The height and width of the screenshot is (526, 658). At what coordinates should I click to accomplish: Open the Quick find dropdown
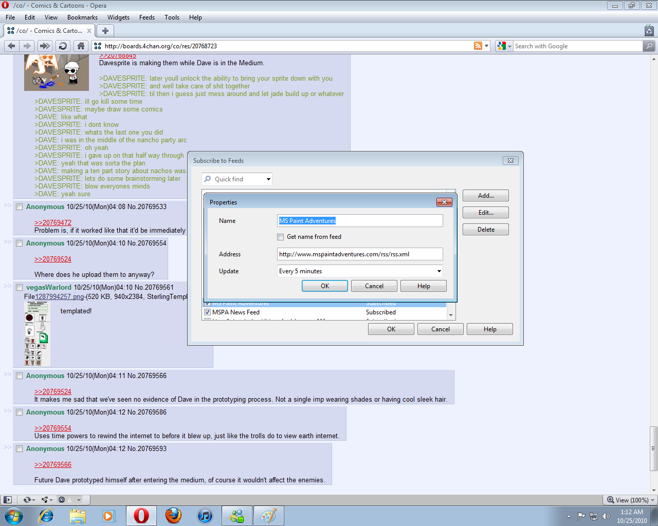tap(268, 179)
